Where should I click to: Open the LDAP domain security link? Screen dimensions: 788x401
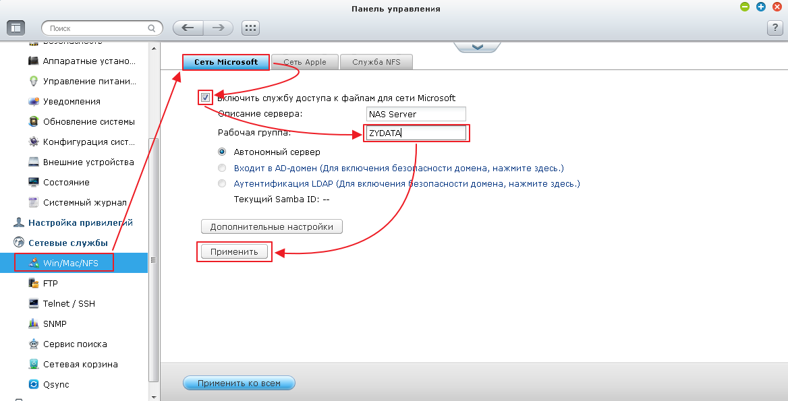(x=407, y=184)
